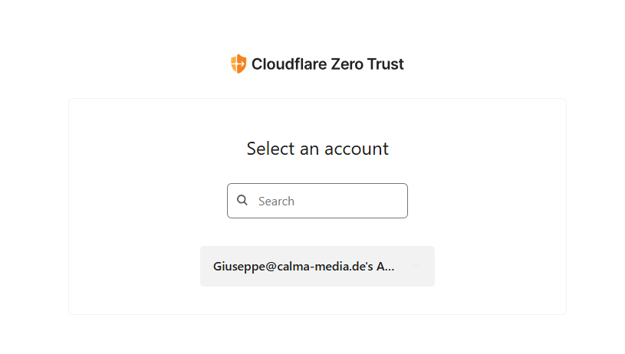The height and width of the screenshot is (354, 625).
Task: Click the word "account" in the heading
Action: [357, 149]
